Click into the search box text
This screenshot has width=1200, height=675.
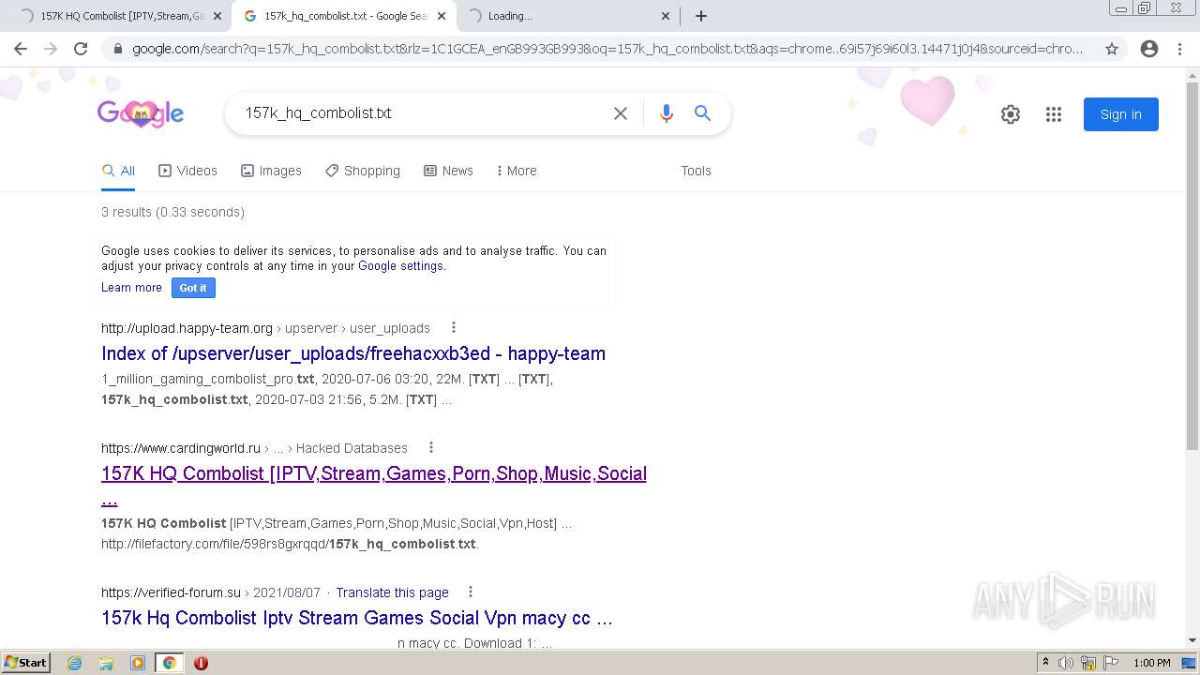[319, 113]
